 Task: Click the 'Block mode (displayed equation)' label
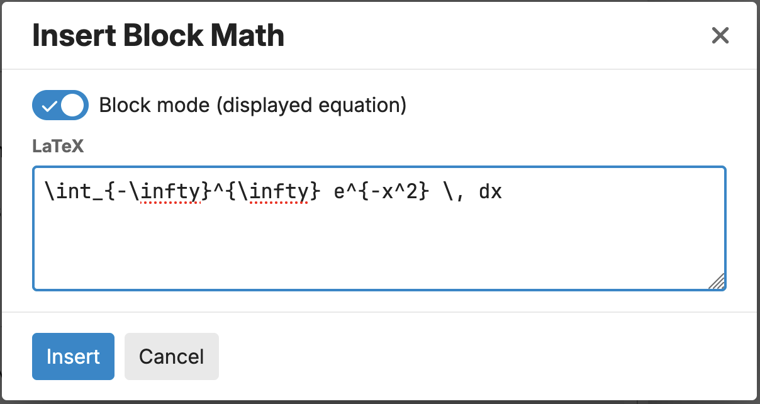[253, 105]
